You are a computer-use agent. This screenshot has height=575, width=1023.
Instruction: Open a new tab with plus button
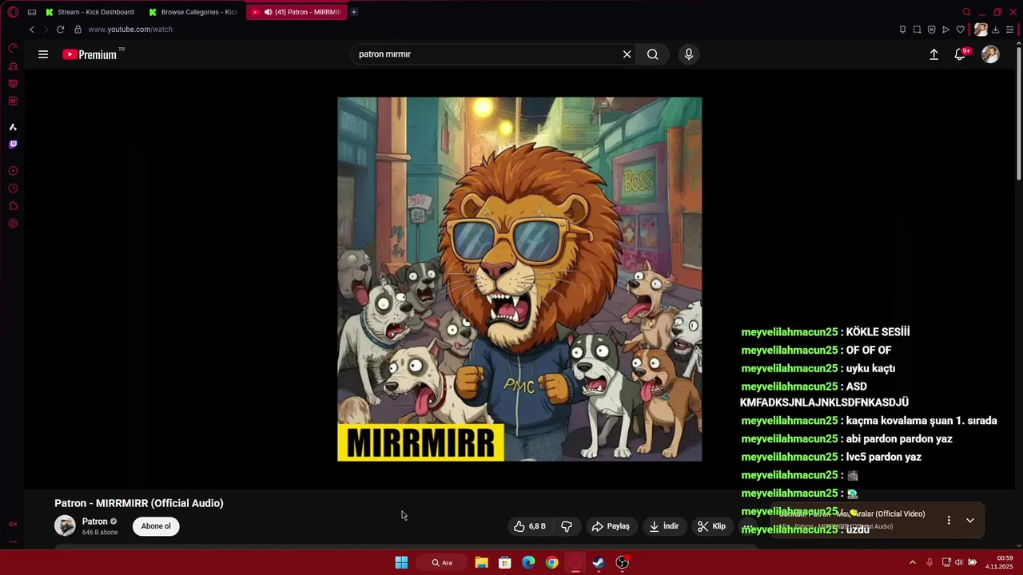[x=354, y=12]
